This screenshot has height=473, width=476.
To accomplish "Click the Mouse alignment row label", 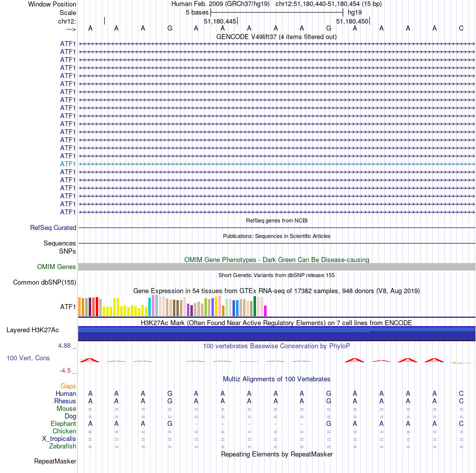I will point(66,409).
